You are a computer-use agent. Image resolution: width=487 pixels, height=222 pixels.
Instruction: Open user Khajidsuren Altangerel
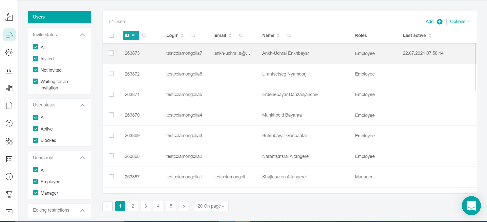[284, 177]
